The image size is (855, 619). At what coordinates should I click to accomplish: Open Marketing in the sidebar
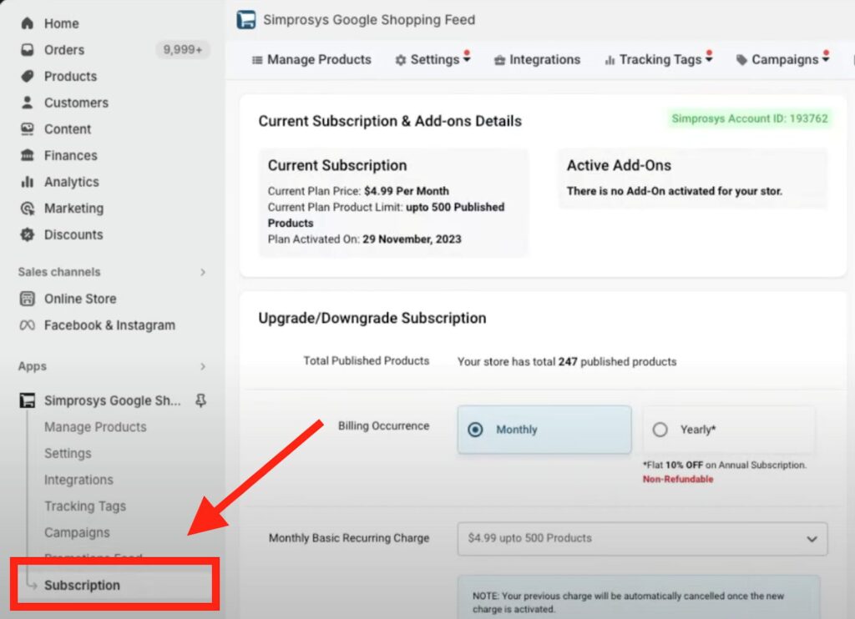73,209
